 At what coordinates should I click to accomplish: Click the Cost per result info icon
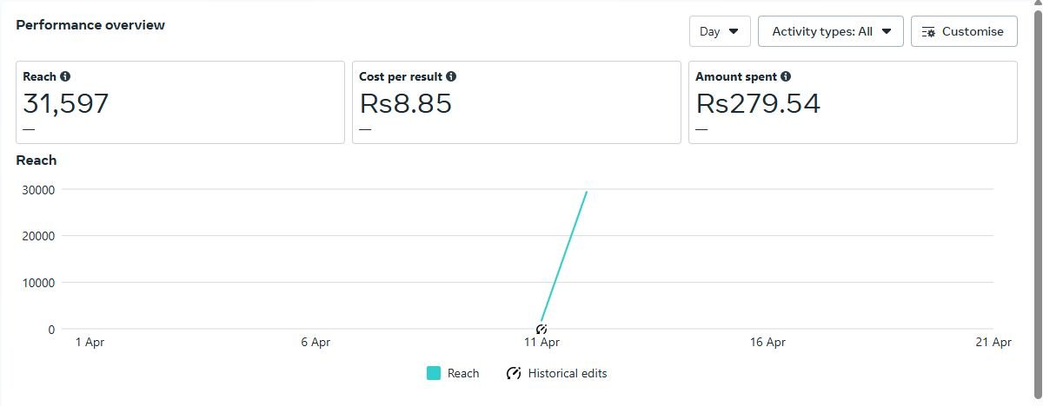coord(451,76)
